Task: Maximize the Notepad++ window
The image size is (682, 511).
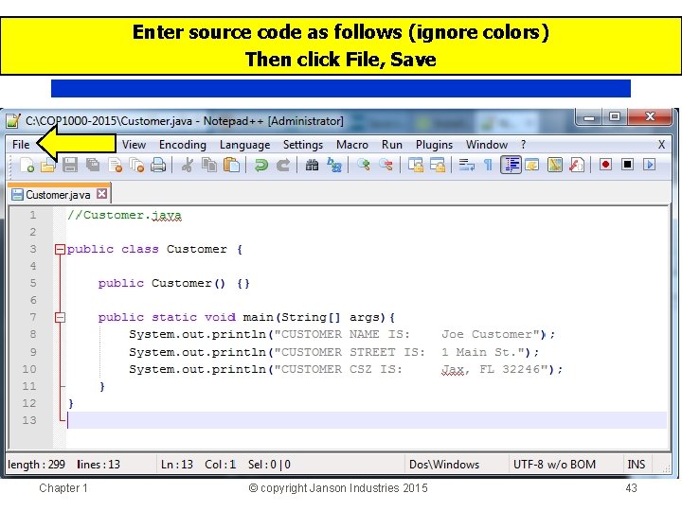Action: (x=614, y=116)
